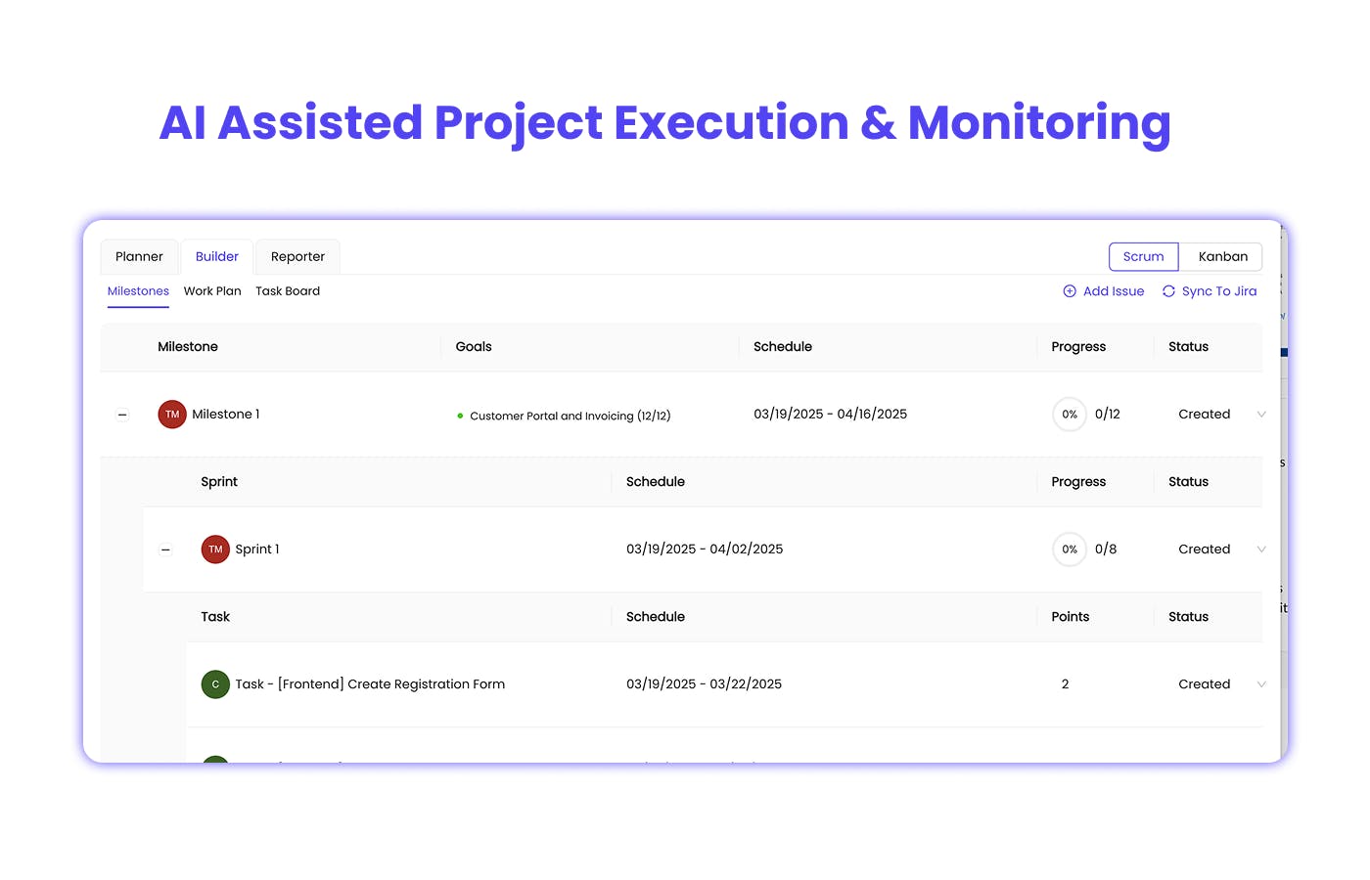
Task: Click the Milestone 1 TM avatar
Action: pos(172,415)
